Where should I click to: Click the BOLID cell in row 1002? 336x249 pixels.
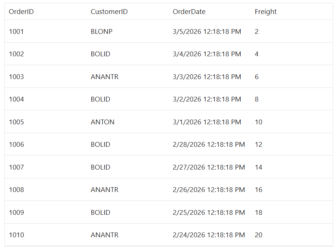click(x=100, y=54)
